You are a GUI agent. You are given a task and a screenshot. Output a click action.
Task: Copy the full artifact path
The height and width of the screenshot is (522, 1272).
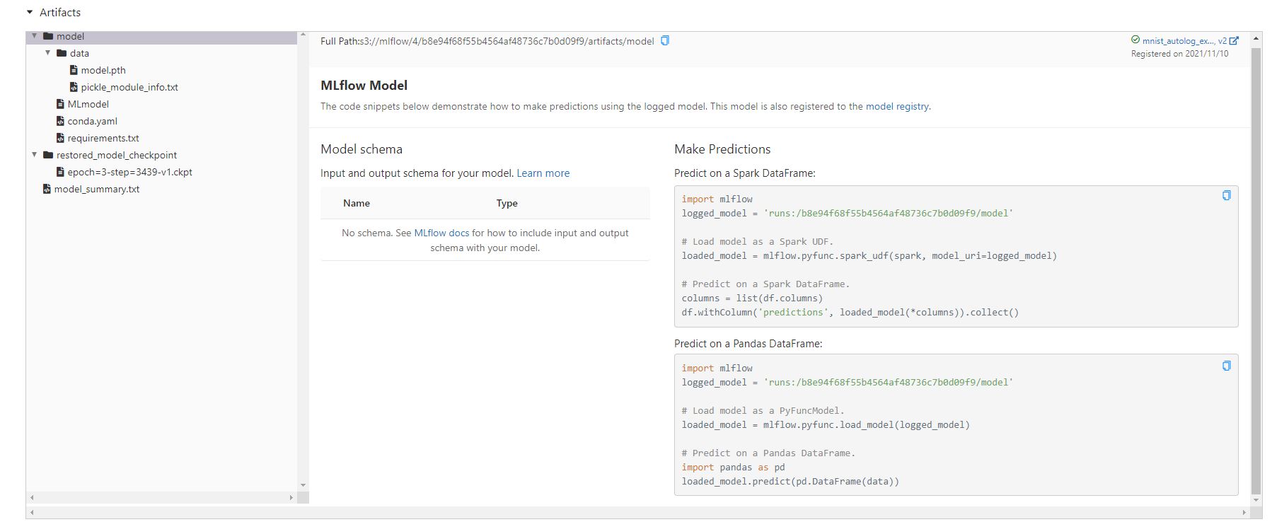coord(665,40)
